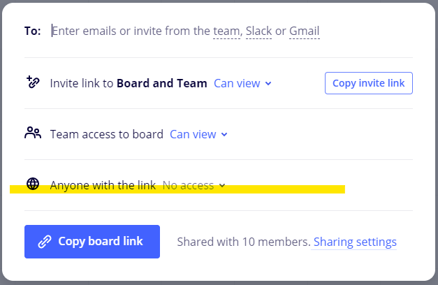This screenshot has height=285, width=438.
Task: Open the 'No access' dropdown
Action: click(x=194, y=185)
